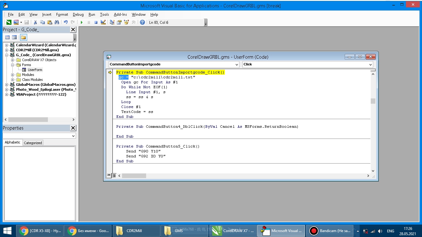Switch to Procedure View at code window bottom
Image resolution: width=422 pixels, height=237 pixels.
coord(109,175)
